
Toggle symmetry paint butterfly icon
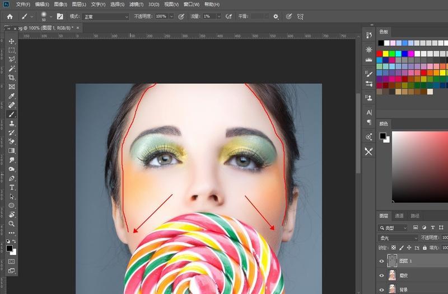[300, 17]
